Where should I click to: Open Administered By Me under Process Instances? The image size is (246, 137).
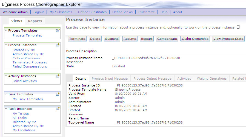coord(28,54)
